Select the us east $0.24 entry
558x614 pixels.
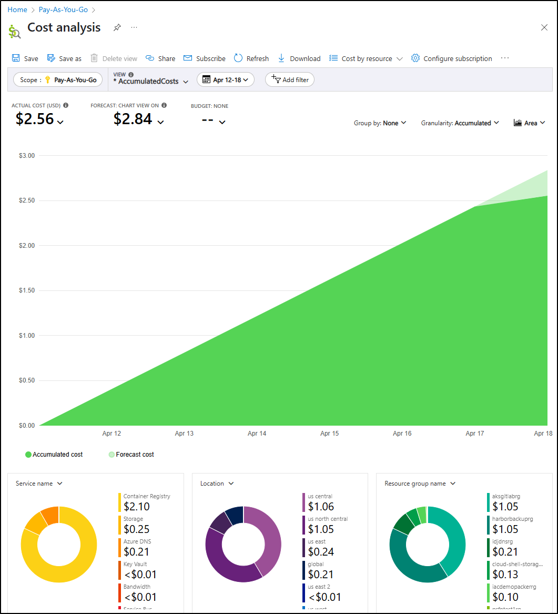[319, 547]
